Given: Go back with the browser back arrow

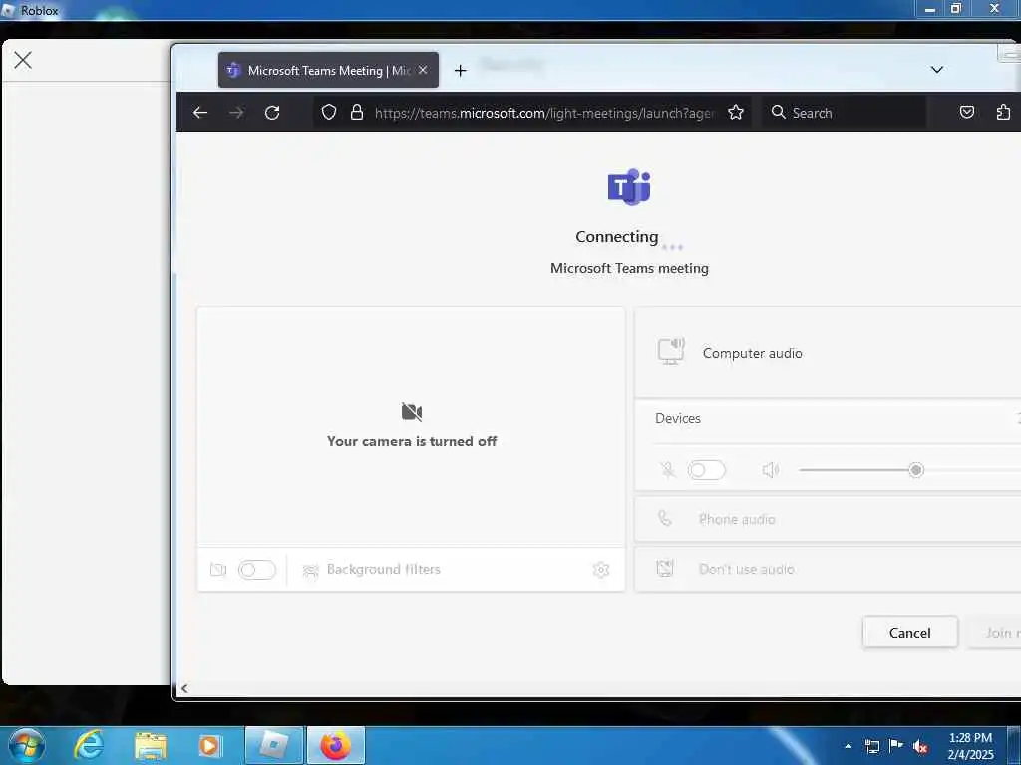Looking at the screenshot, I should [199, 113].
